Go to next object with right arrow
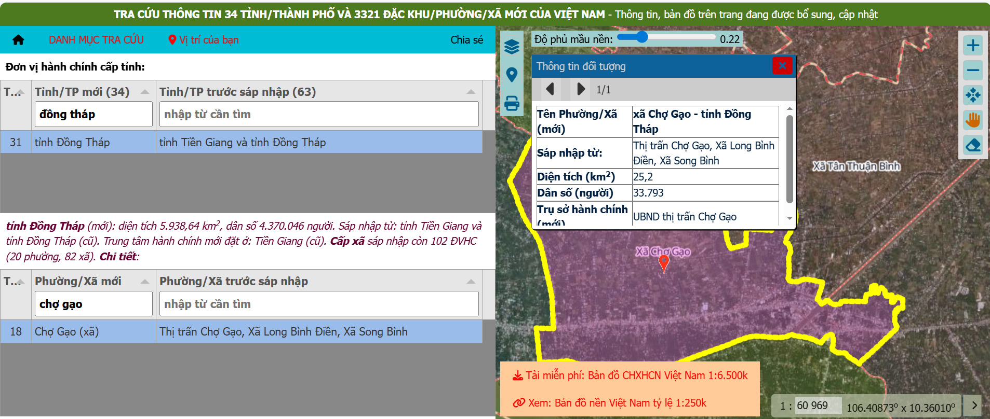 [x=581, y=89]
